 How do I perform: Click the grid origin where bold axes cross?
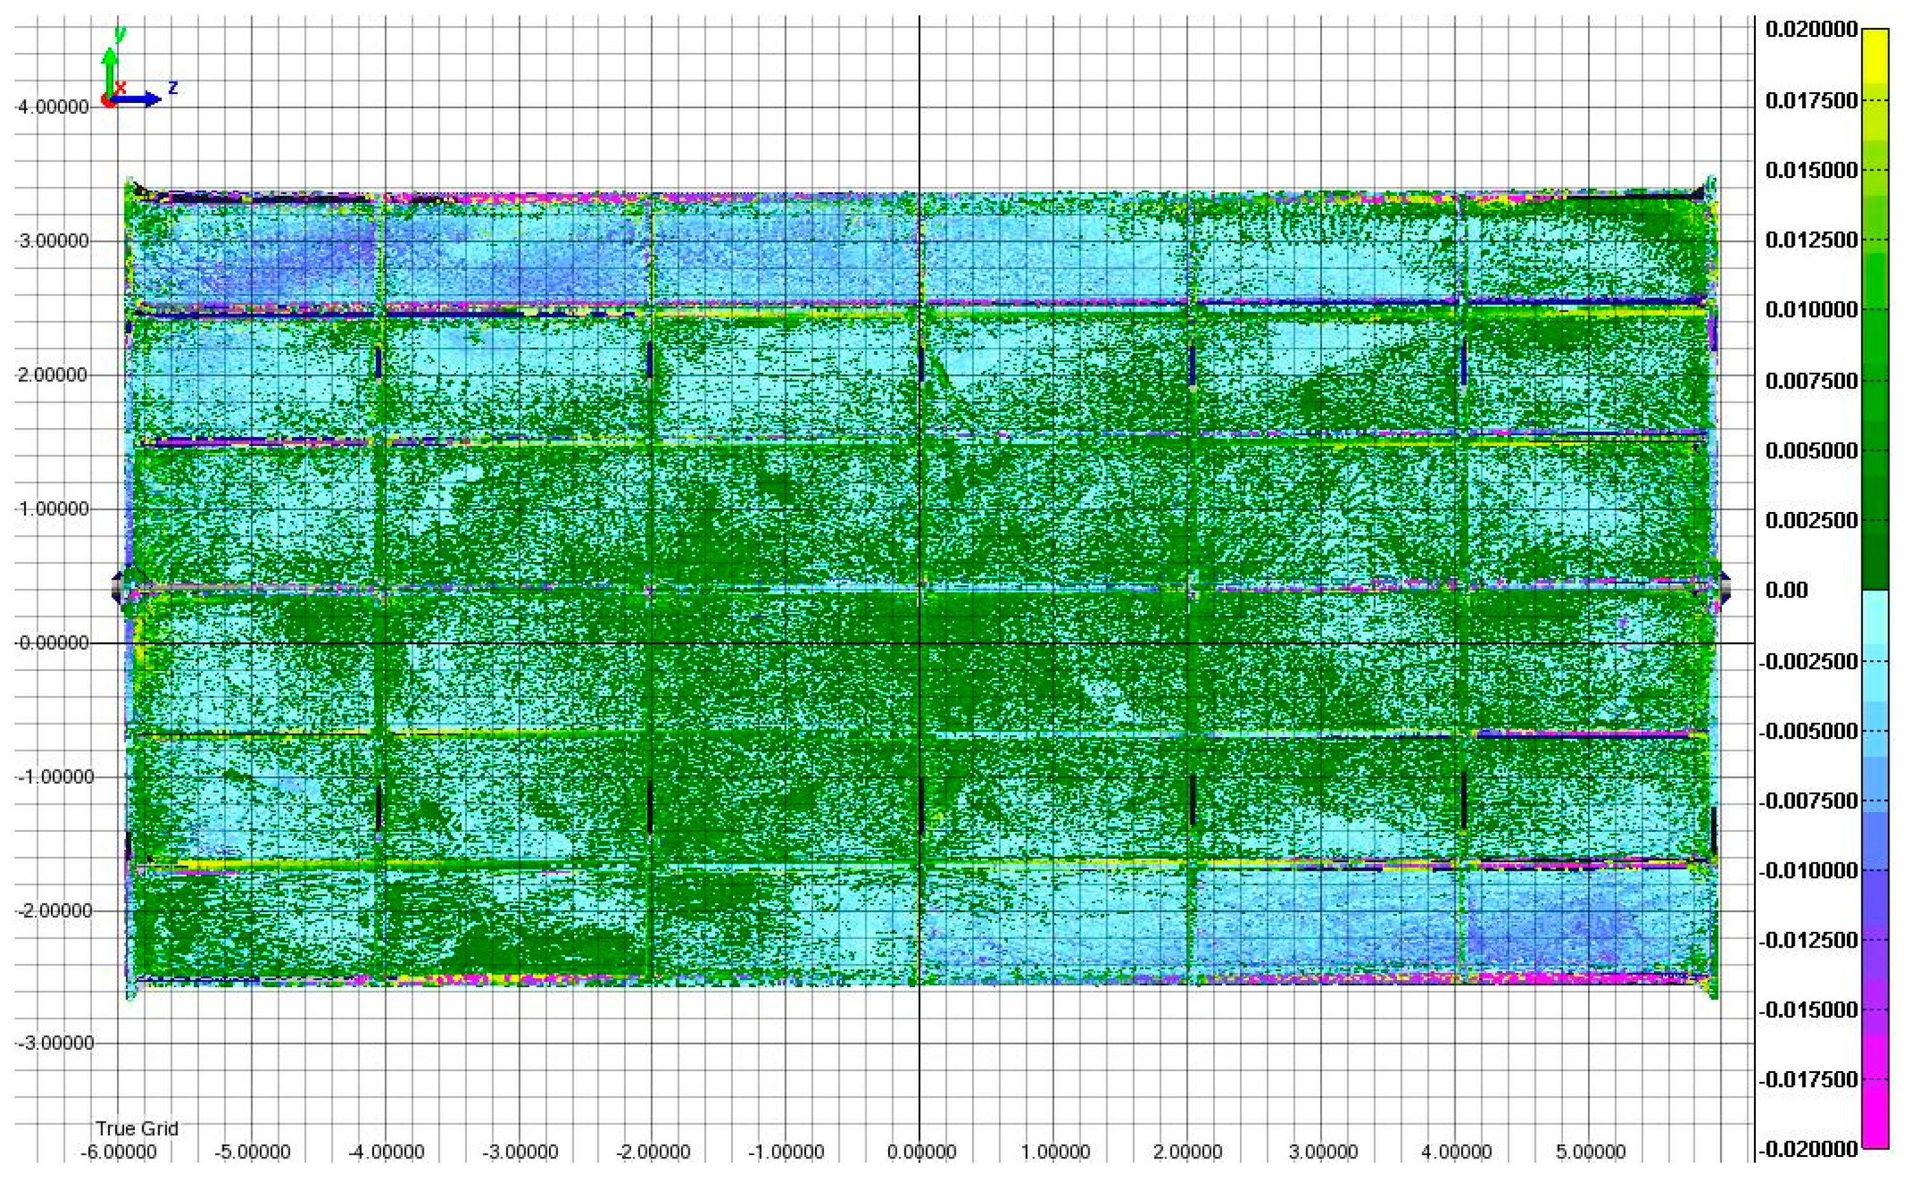pos(919,643)
